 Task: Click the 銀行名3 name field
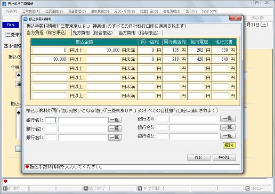[x=83, y=138]
